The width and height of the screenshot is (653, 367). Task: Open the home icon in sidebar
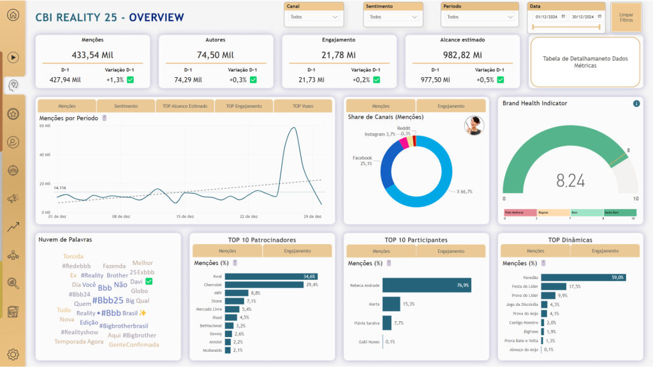pos(13,15)
